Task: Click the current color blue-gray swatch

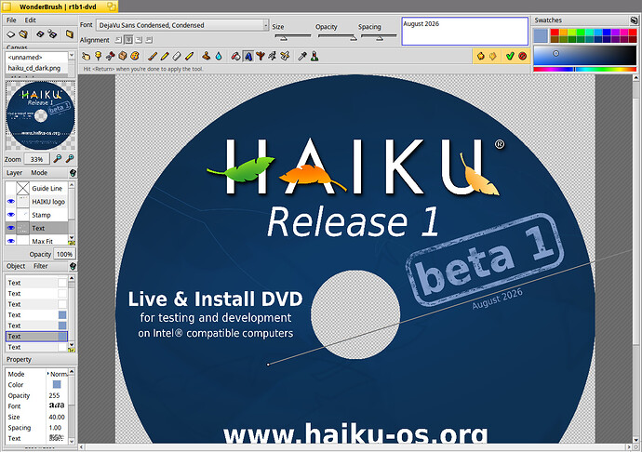Action: [x=541, y=35]
